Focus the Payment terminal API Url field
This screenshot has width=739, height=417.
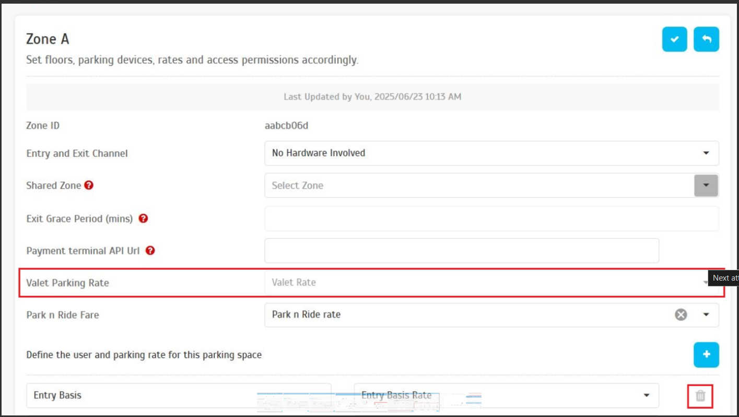pyautogui.click(x=461, y=251)
